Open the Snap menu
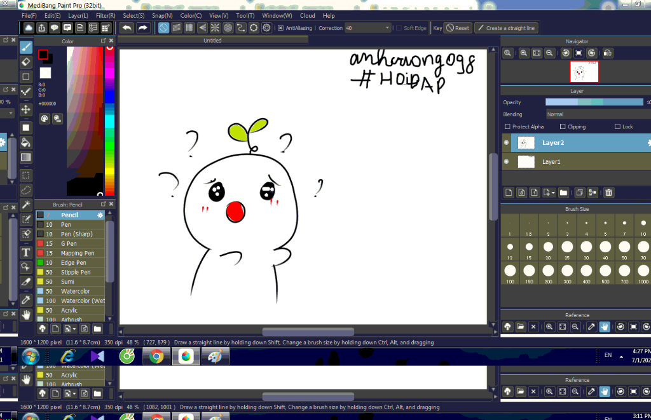The image size is (651, 420). [162, 16]
